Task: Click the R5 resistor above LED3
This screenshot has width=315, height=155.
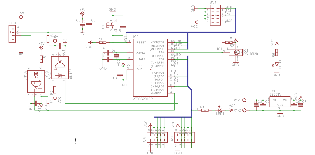Action: point(277,52)
